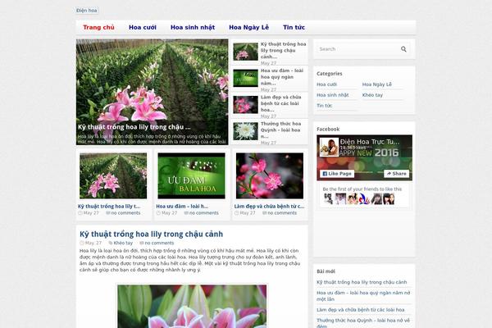Screen dimensions: 492x328
Task: Open Bài mới link Làm đẹp và chữa bệnh
Action: click(x=361, y=310)
